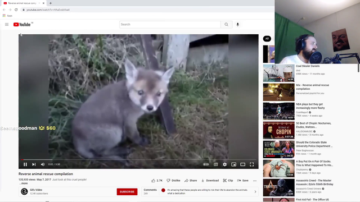Open 50 Best of Chopin video title
Screen dimensions: 360x202
coord(313,125)
